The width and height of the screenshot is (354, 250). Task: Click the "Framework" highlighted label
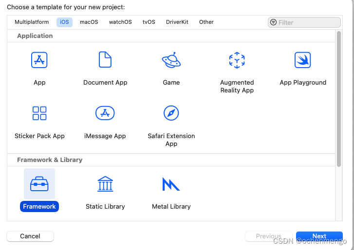39,206
